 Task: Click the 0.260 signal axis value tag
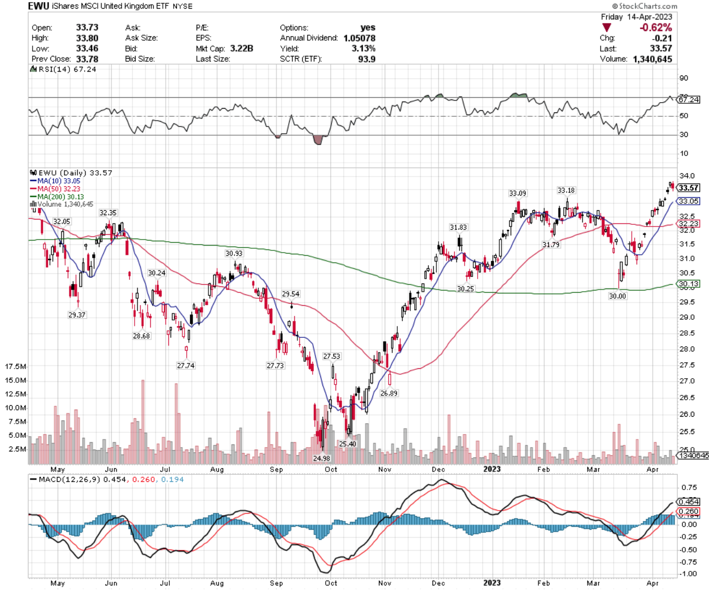click(x=688, y=512)
